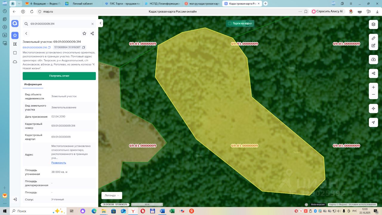This screenshot has height=215, width=382.
Task: Click the 'Развернуть' address link
Action: pyautogui.click(x=59, y=163)
